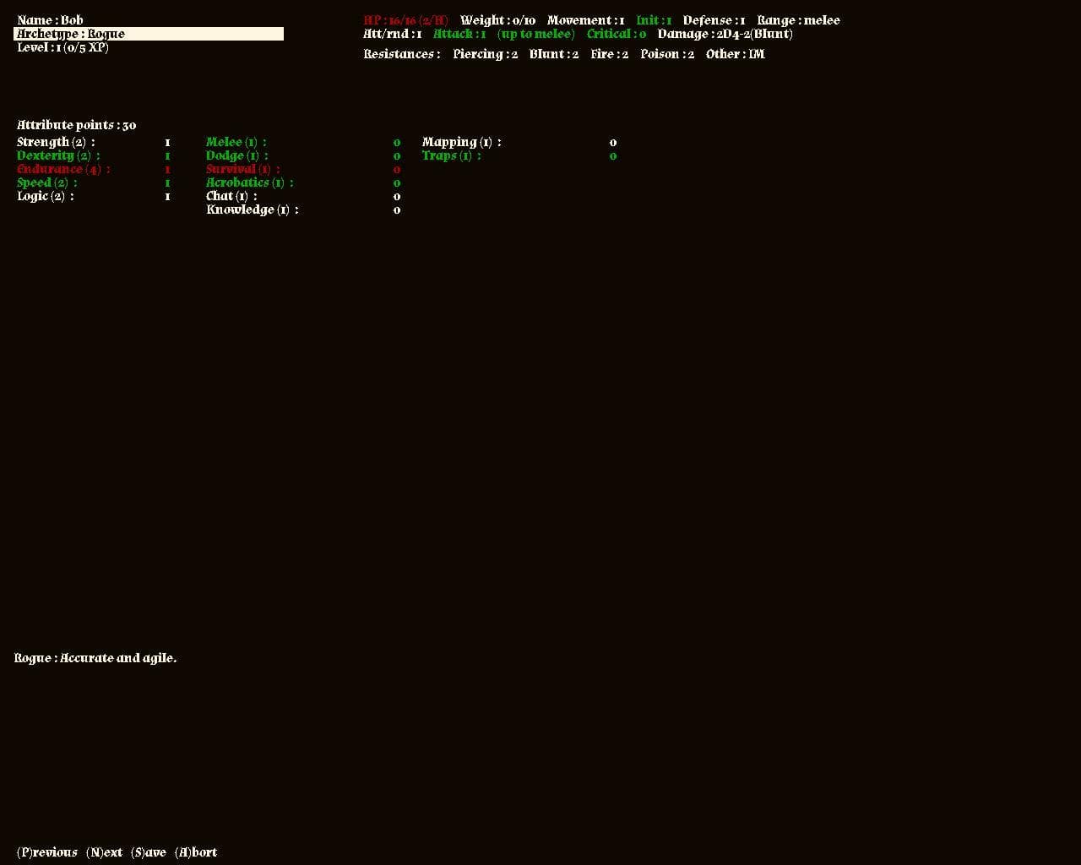
Task: Click the value 0 in Traps row
Action: click(x=613, y=156)
